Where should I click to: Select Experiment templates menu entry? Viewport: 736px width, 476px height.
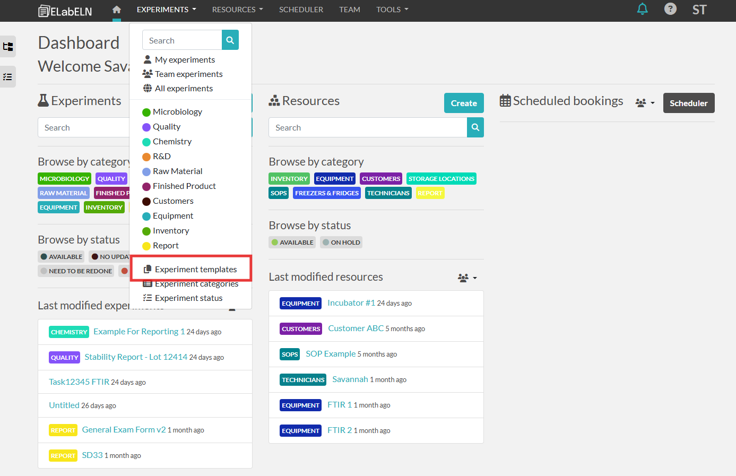(x=195, y=270)
